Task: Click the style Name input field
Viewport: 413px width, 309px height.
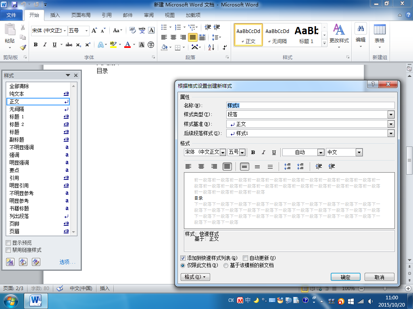Action: coord(311,105)
